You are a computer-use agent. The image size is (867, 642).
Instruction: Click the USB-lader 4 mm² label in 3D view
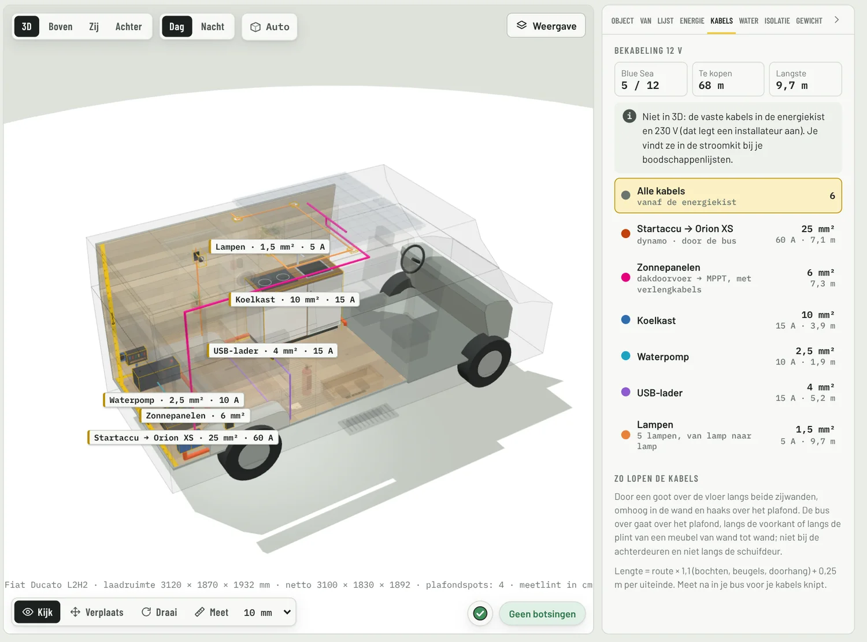(x=272, y=351)
